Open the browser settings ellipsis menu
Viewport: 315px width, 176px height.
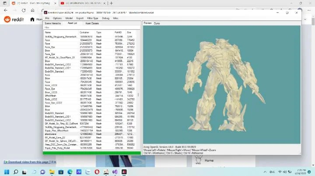309,10
